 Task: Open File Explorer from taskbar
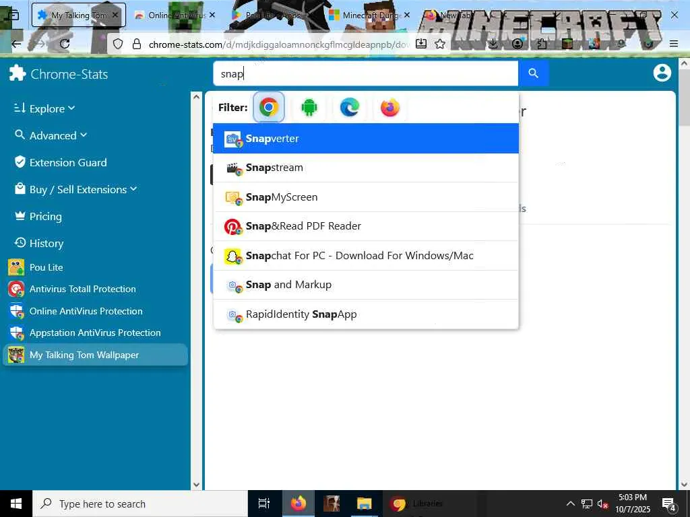(x=365, y=504)
